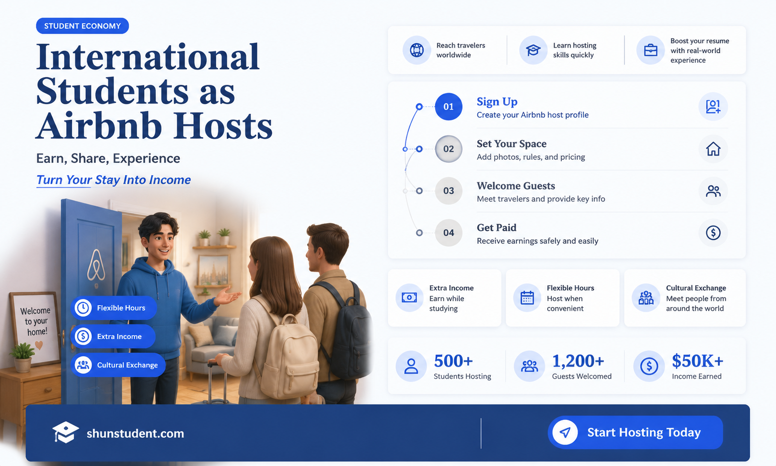Click the globe icon beside Reach travelers worldwide
The image size is (776, 466).
(417, 50)
